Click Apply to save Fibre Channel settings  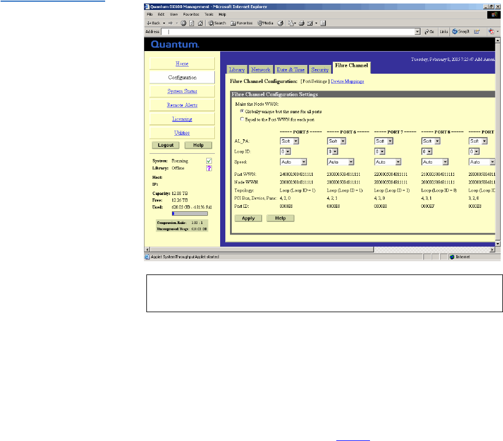coord(248,218)
